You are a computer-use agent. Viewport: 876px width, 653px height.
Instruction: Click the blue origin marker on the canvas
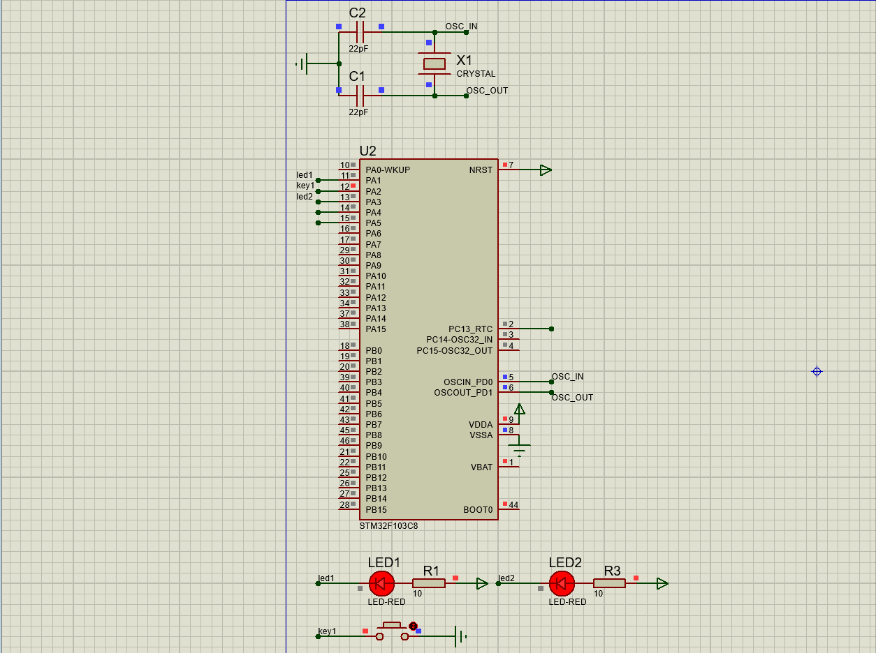(817, 372)
